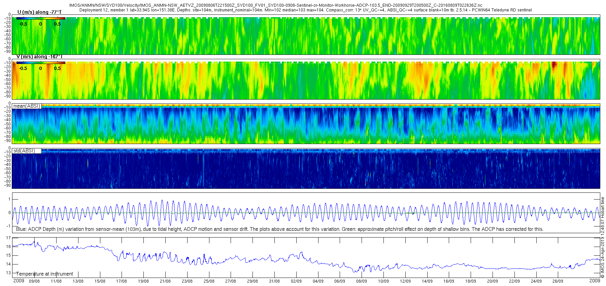Click the '14' temperature axis tick
The image size is (606, 286).
pyautogui.click(x=8, y=264)
